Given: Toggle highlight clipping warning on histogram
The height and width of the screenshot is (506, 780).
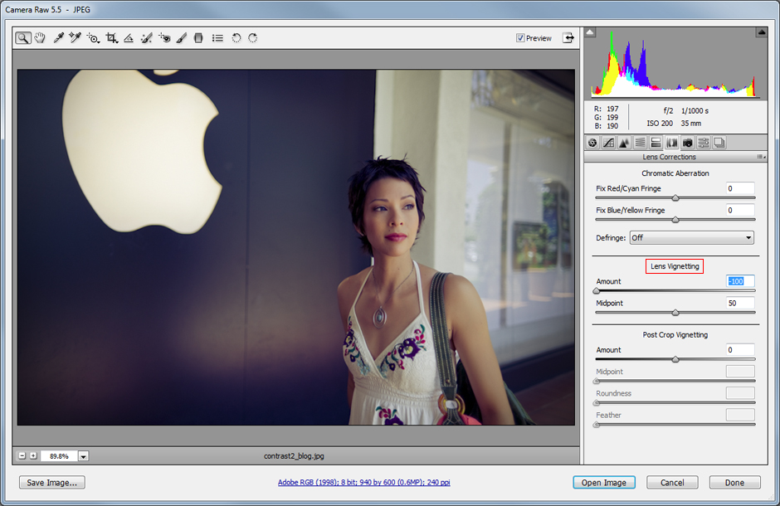Looking at the screenshot, I should [761, 32].
